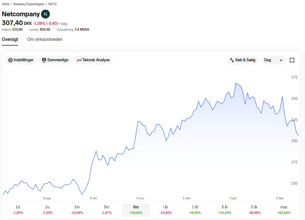The height and width of the screenshot is (220, 305).
Task: Click the 5 jan. date label
Action: coord(233,198)
